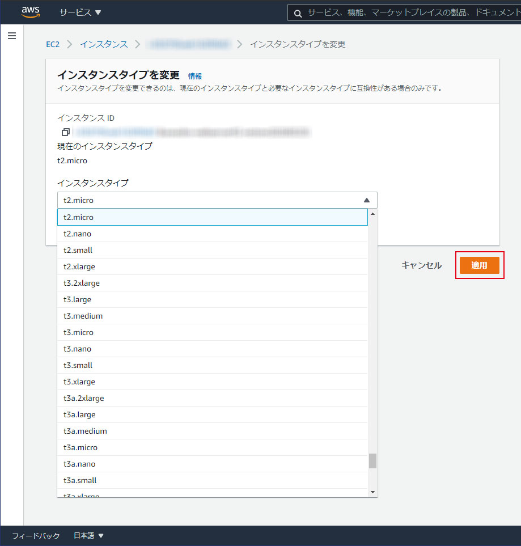Click the 情報 info link
Image resolution: width=521 pixels, height=546 pixels.
[195, 75]
